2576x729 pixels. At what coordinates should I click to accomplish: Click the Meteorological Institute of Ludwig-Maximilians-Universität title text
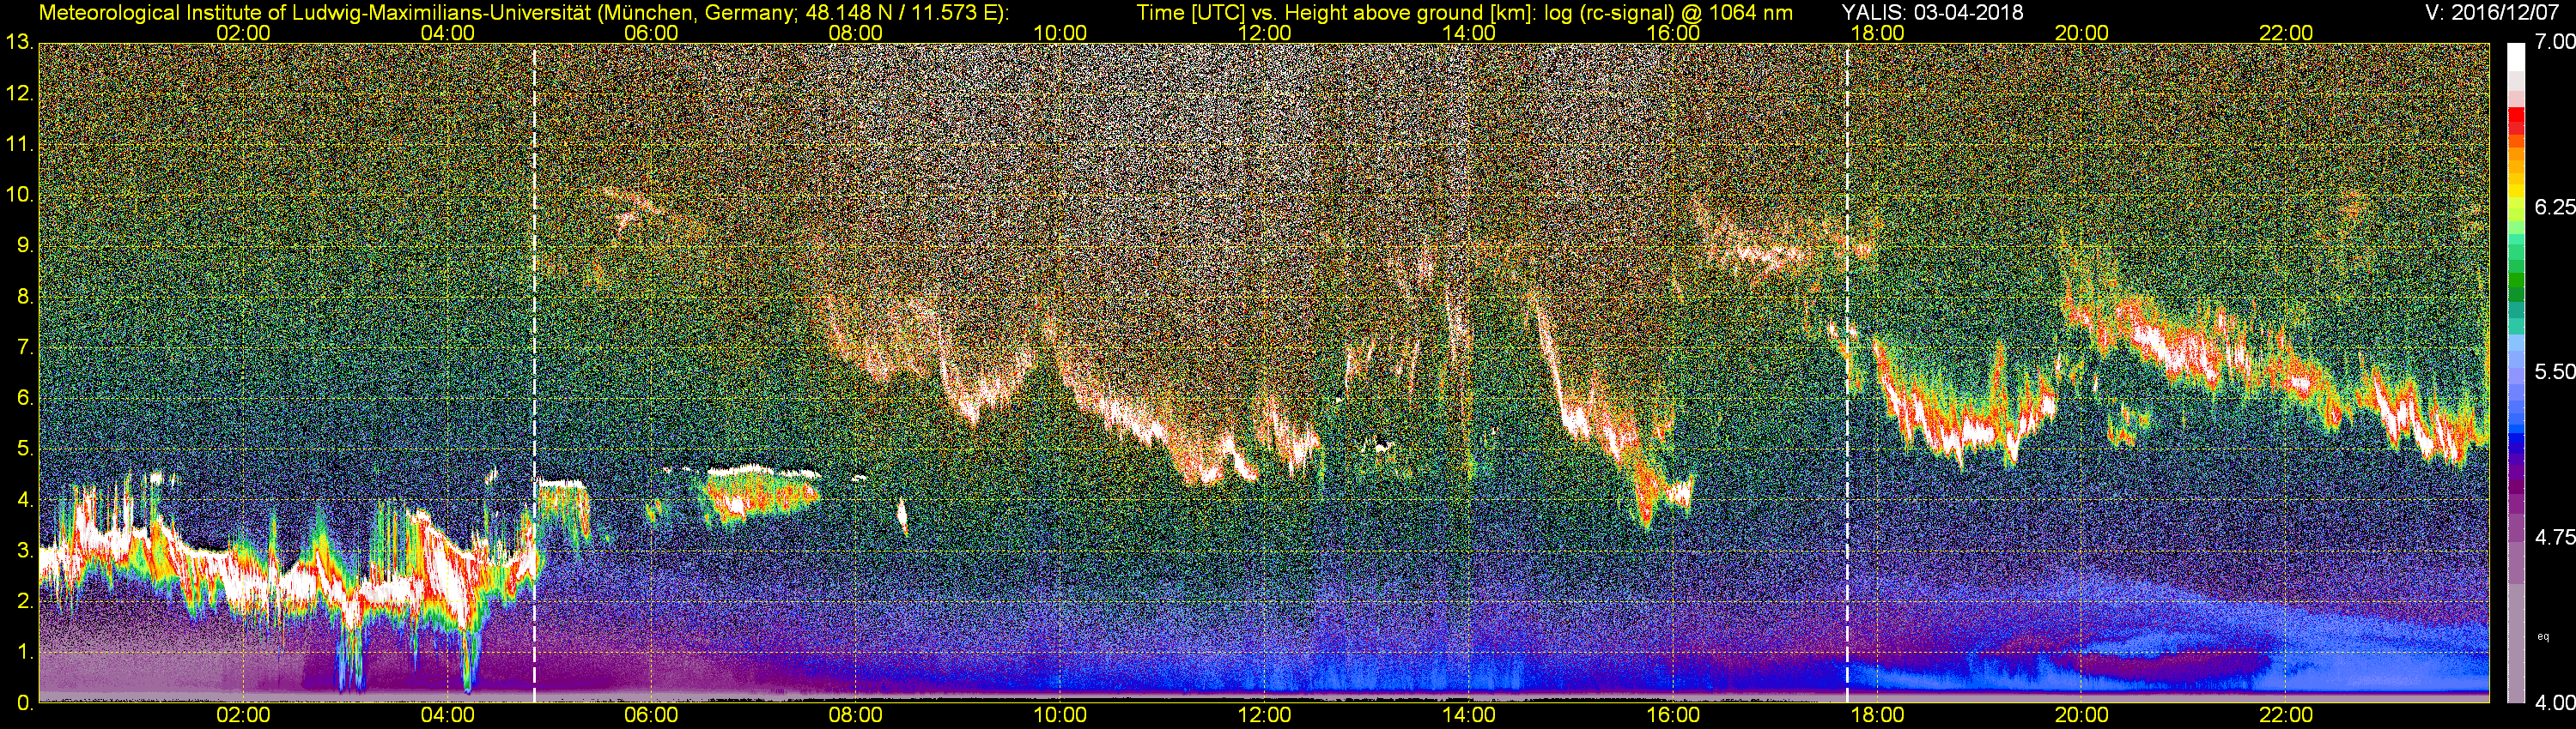[x=524, y=13]
